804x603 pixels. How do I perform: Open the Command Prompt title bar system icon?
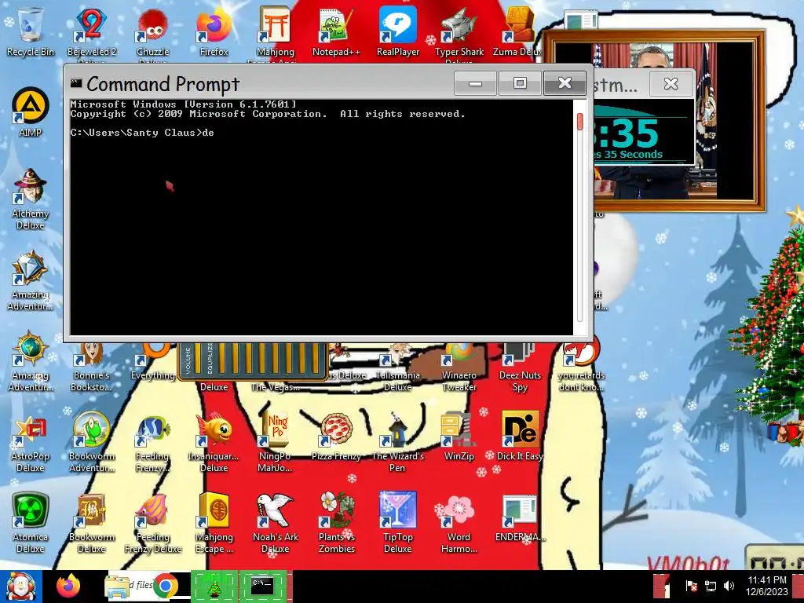[76, 82]
